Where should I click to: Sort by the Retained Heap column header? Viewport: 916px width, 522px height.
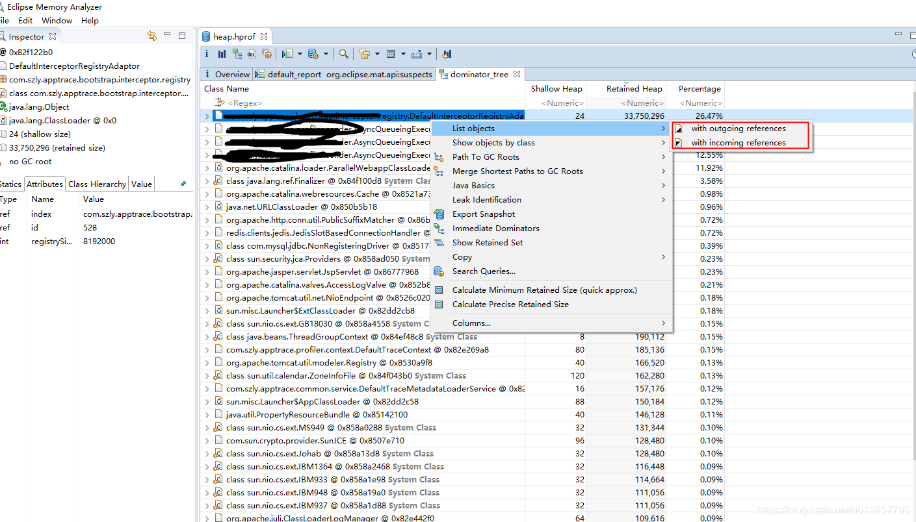point(627,89)
